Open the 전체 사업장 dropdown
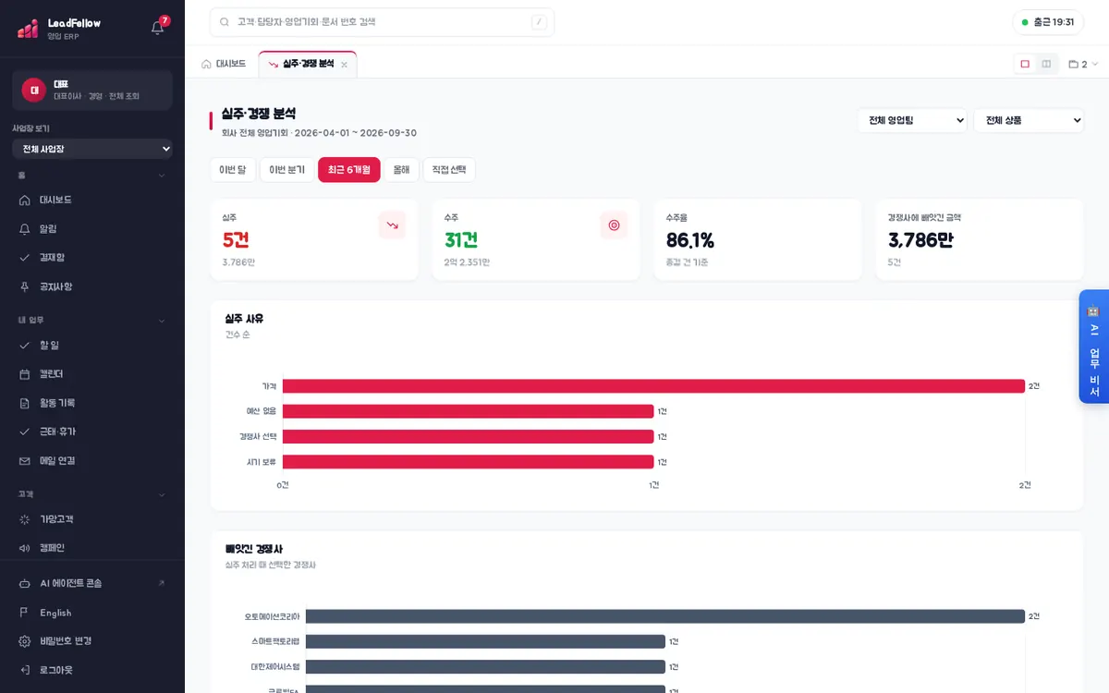 click(x=92, y=149)
